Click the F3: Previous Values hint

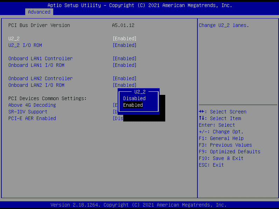pyautogui.click(x=225, y=145)
